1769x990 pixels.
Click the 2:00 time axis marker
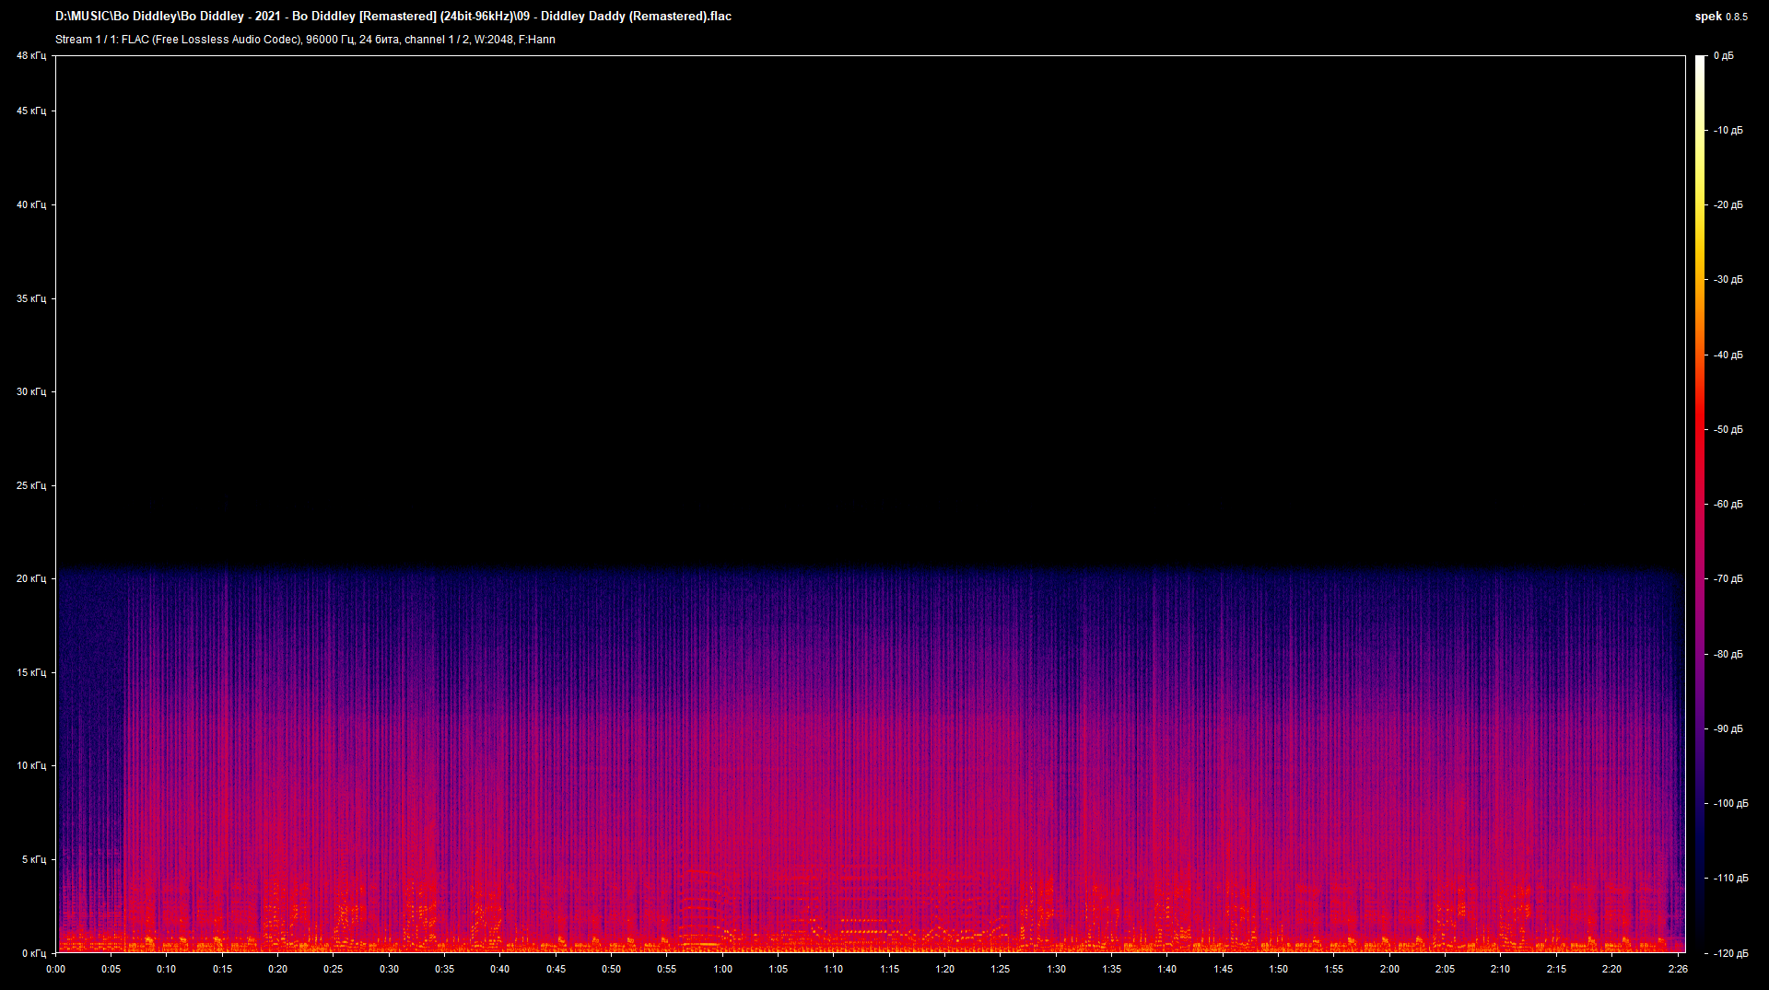pos(1389,969)
